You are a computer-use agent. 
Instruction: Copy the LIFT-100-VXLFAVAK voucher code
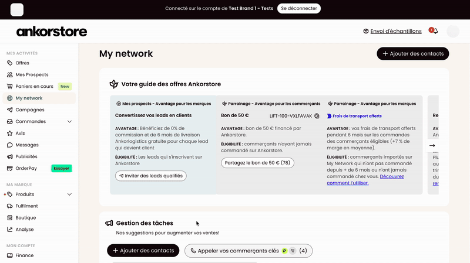point(317,116)
